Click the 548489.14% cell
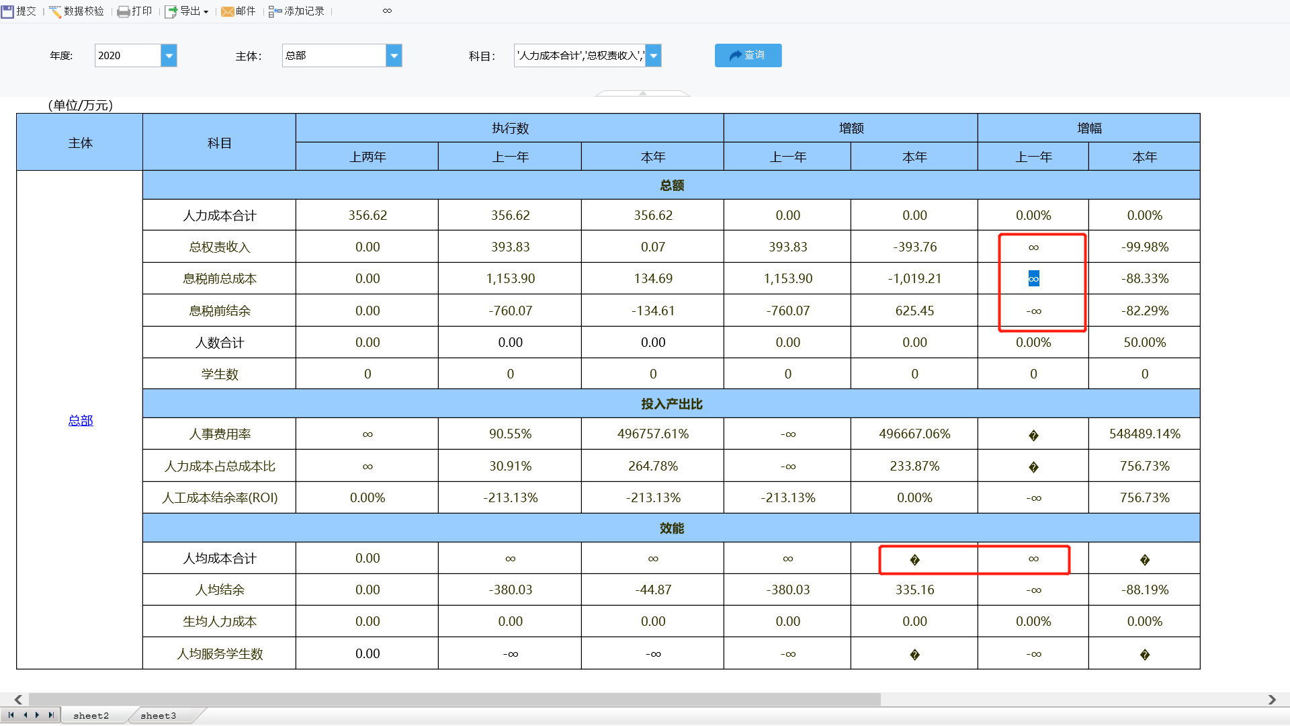This screenshot has width=1290, height=726. 1145,434
